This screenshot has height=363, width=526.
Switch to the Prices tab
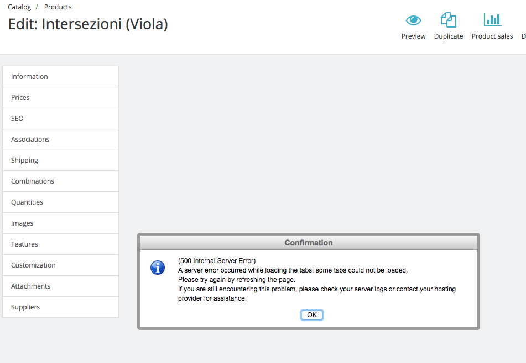pos(61,98)
